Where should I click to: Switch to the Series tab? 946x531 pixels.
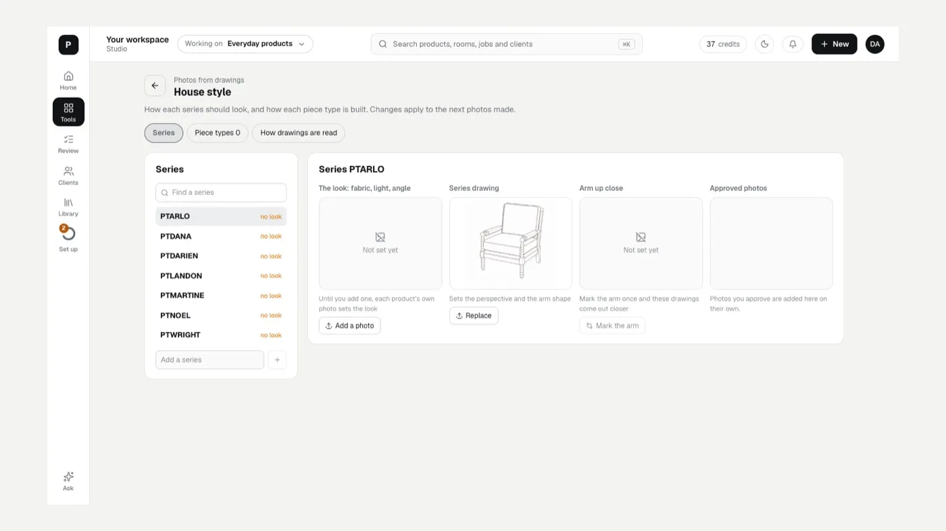click(164, 133)
